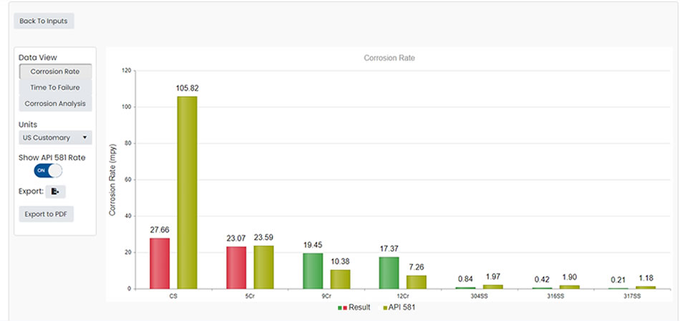
Task: Open the Corrosion Analysis view
Action: pyautogui.click(x=55, y=104)
